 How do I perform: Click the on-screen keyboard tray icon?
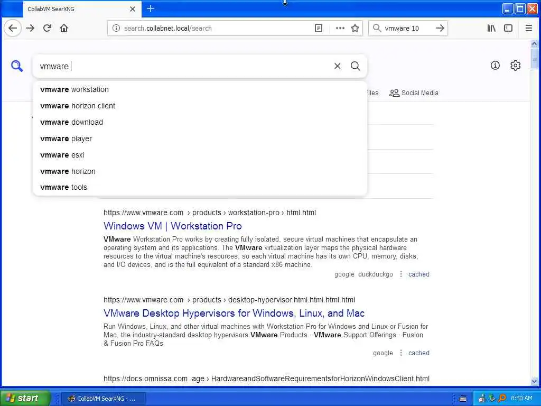463,399
